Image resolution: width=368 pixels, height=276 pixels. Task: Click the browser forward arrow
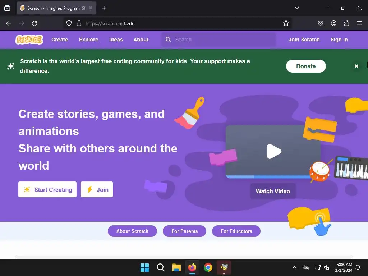pyautogui.click(x=22, y=23)
